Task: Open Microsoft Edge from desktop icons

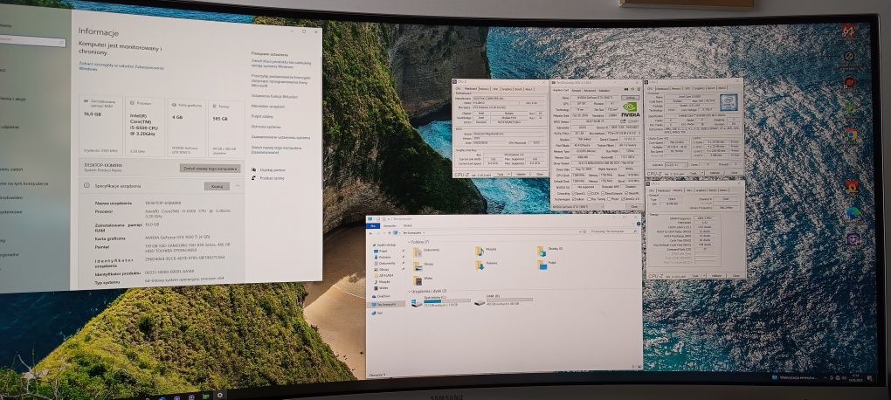Action: point(853,213)
